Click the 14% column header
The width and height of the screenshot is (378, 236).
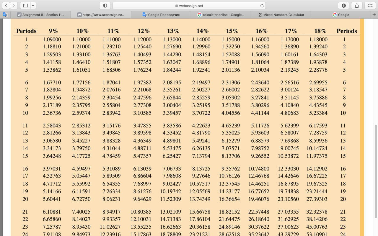203,31
